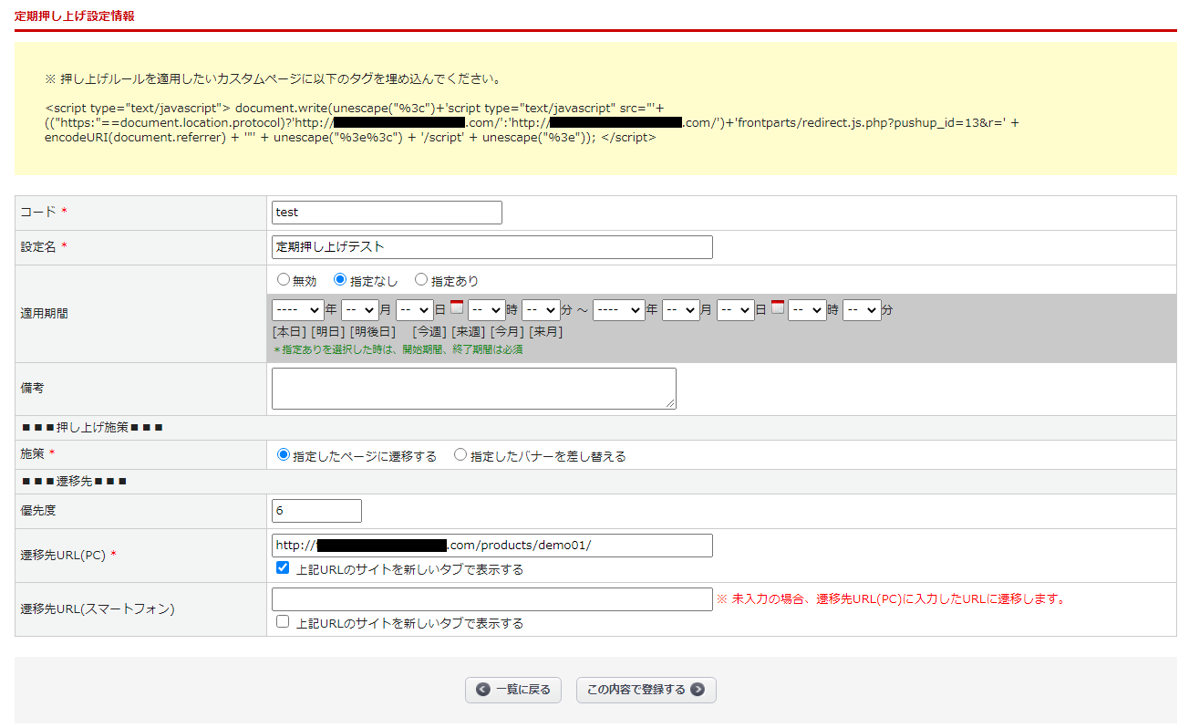Select the 指定あり radio option
This screenshot has height=728, width=1189.
[x=421, y=280]
